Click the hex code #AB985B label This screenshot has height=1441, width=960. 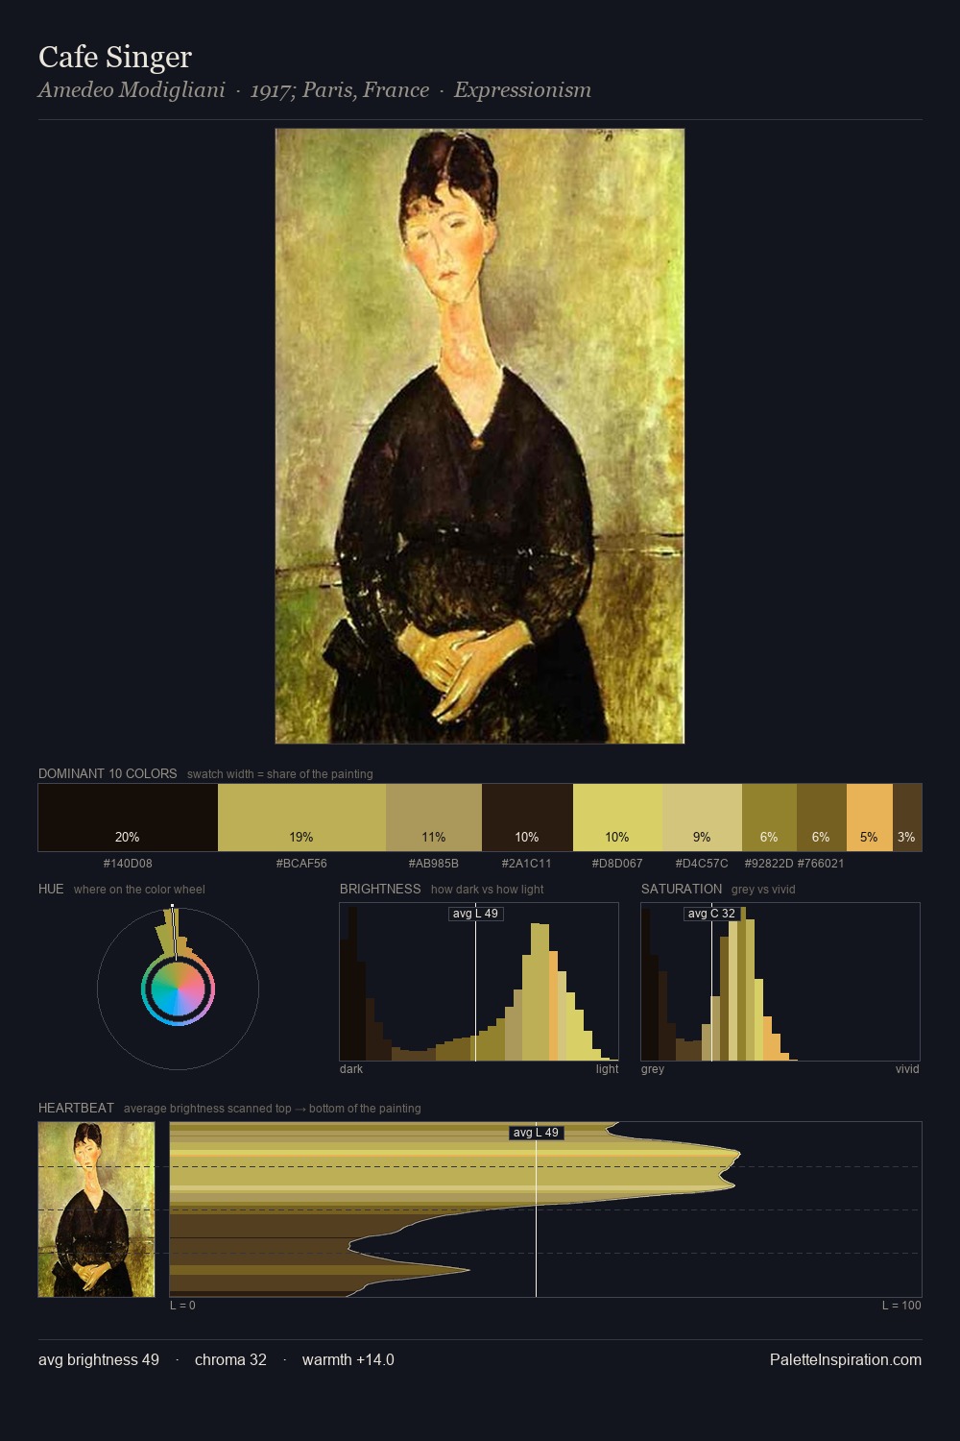434,864
